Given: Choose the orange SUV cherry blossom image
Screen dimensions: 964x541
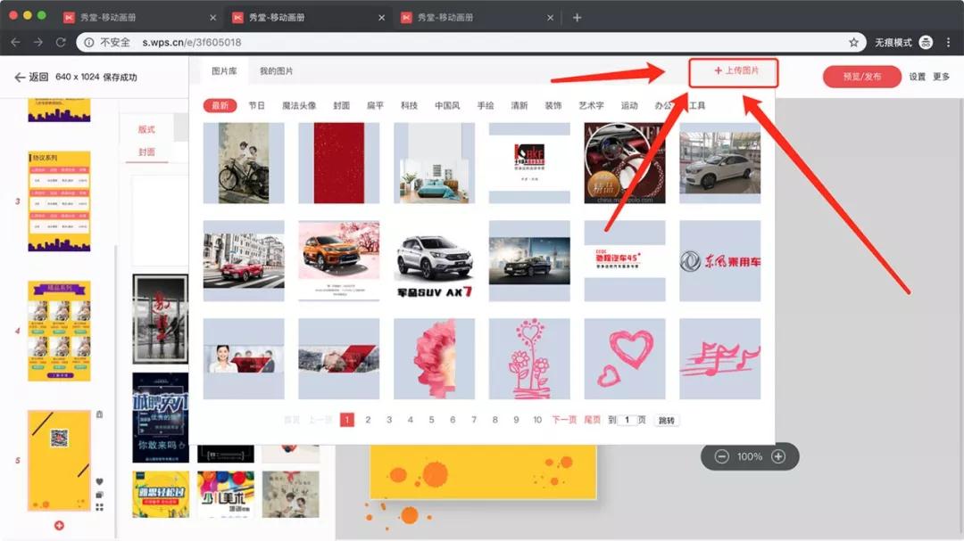Looking at the screenshot, I should click(x=339, y=261).
